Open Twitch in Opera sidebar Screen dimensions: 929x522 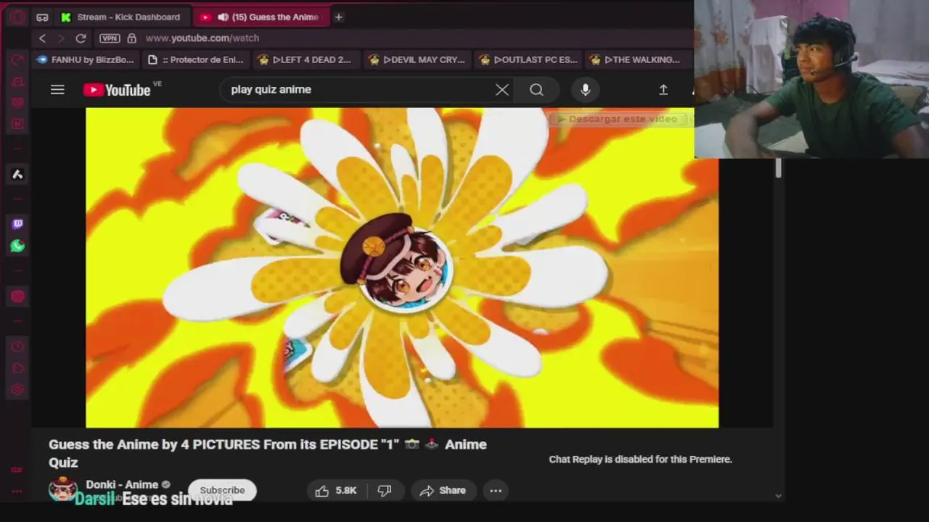(x=17, y=224)
